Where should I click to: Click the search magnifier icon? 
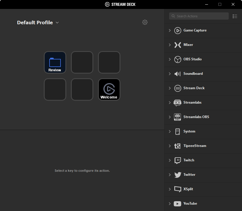[x=173, y=16]
